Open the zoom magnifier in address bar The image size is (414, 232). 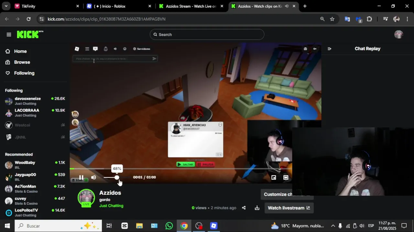(x=322, y=19)
